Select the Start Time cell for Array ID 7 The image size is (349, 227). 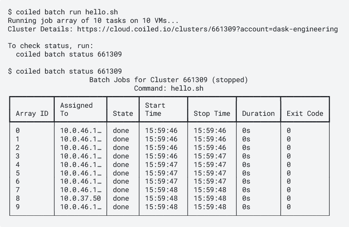pyautogui.click(x=161, y=190)
